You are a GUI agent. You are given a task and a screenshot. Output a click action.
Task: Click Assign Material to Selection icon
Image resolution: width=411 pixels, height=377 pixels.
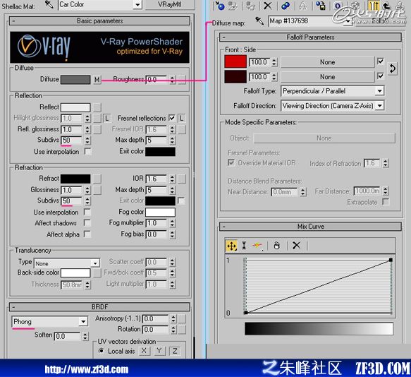[x=251, y=5]
